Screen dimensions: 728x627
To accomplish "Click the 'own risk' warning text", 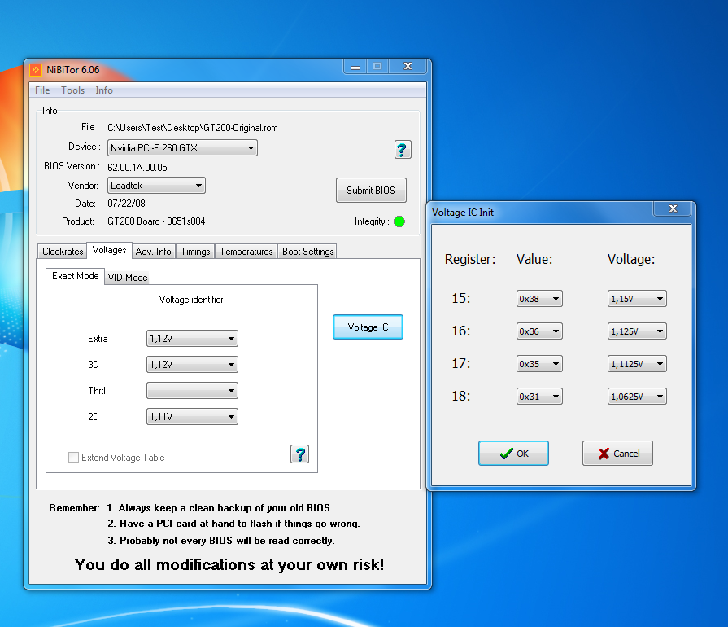I will [x=229, y=564].
